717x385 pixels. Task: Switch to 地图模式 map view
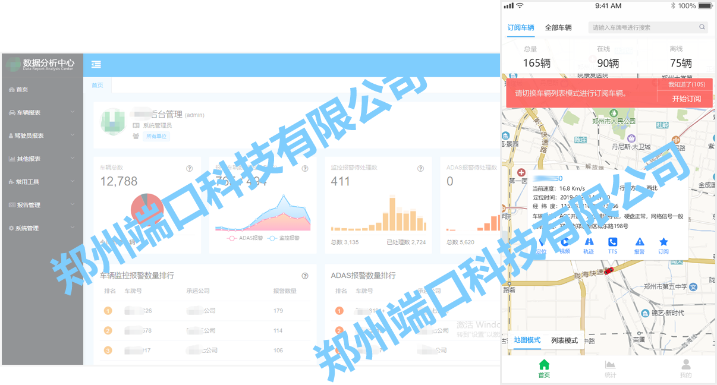click(x=527, y=340)
